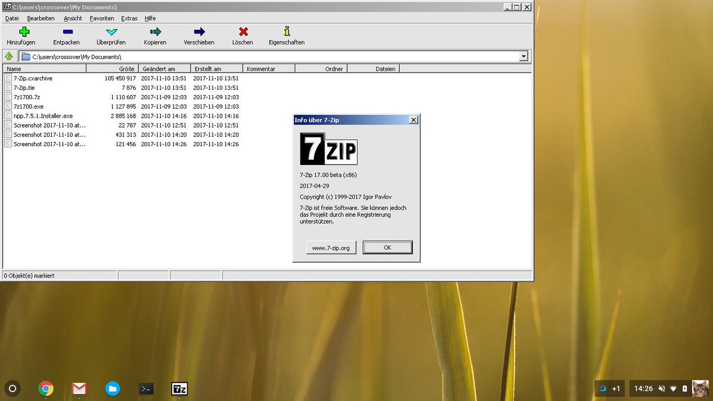Open Gmail from the shelf
Viewport: 713px width, 401px height.
[x=79, y=389]
